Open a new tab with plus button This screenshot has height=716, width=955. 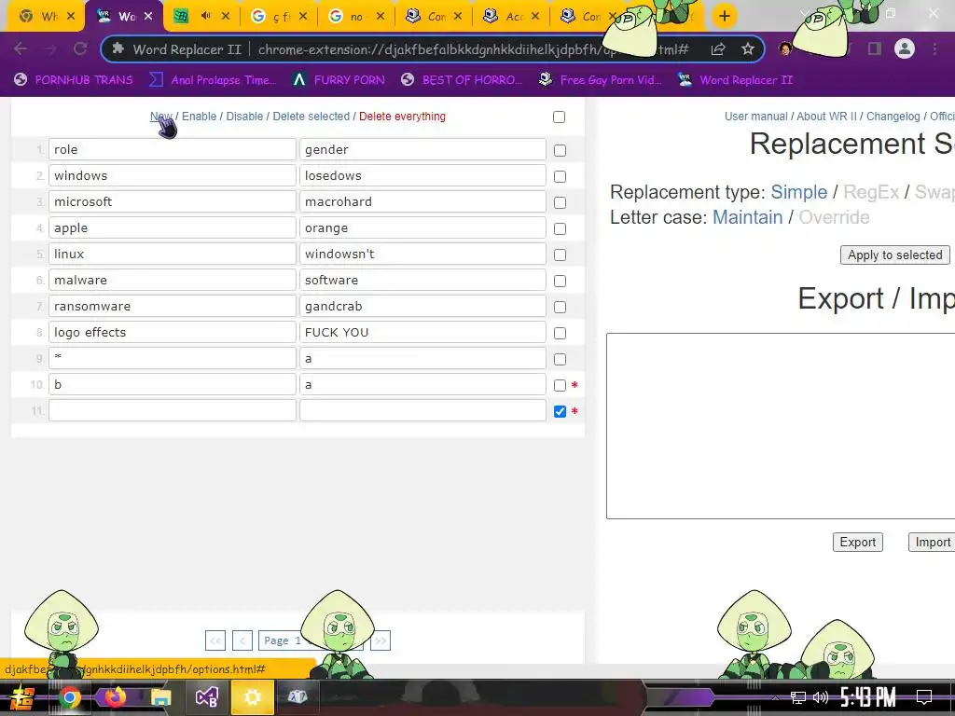[x=724, y=17]
